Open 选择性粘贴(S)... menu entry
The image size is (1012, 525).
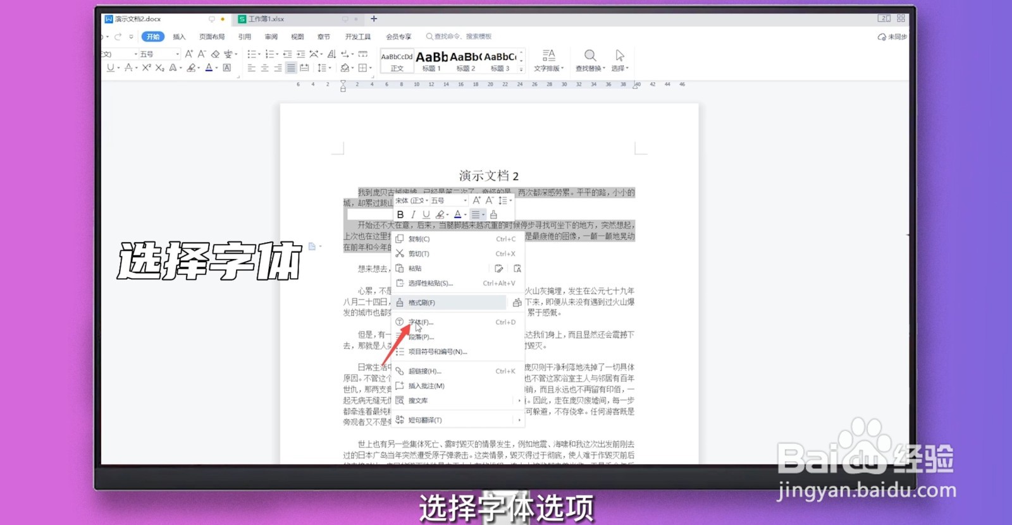point(457,283)
